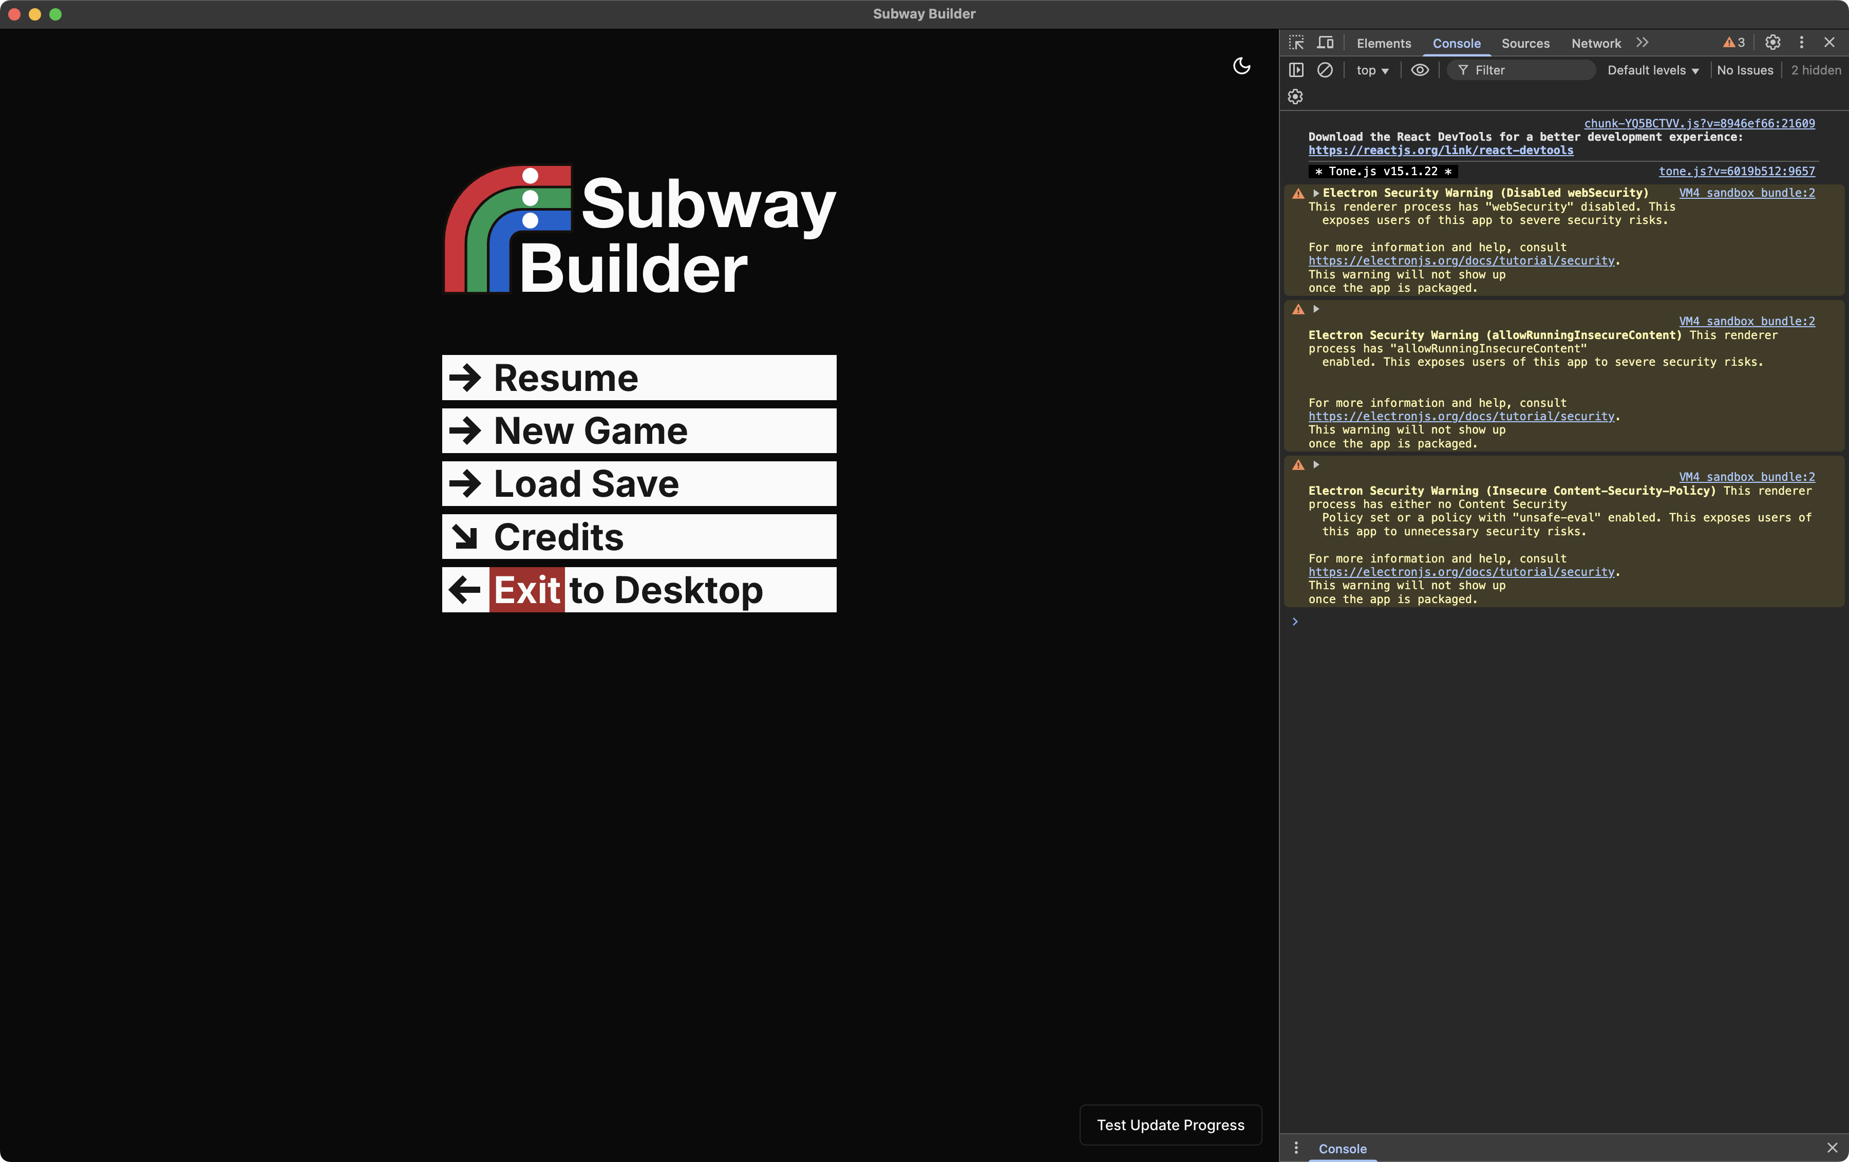This screenshot has width=1849, height=1162.
Task: Select the inspect element tool
Action: point(1296,42)
